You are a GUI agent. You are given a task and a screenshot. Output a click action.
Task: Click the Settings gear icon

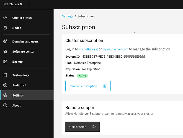5,95
